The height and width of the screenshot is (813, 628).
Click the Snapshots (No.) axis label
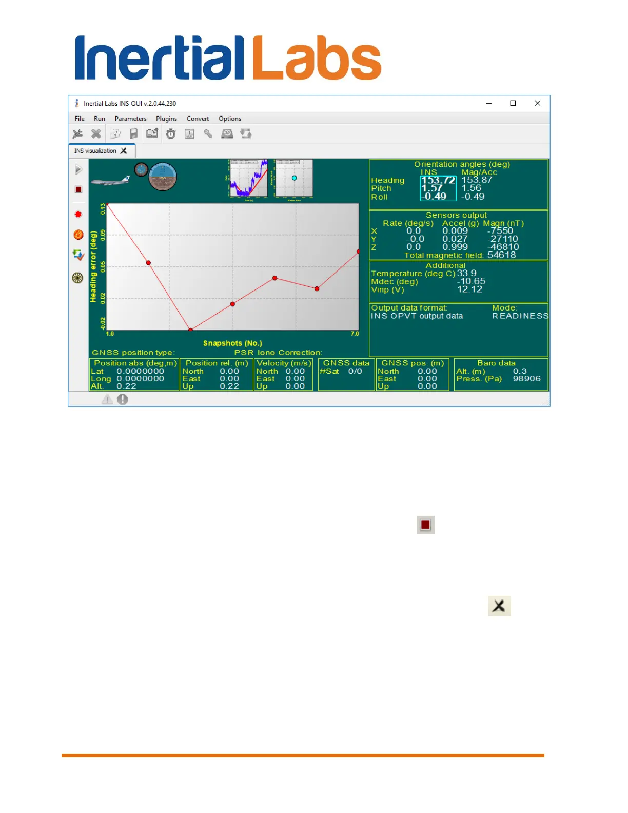click(232, 343)
